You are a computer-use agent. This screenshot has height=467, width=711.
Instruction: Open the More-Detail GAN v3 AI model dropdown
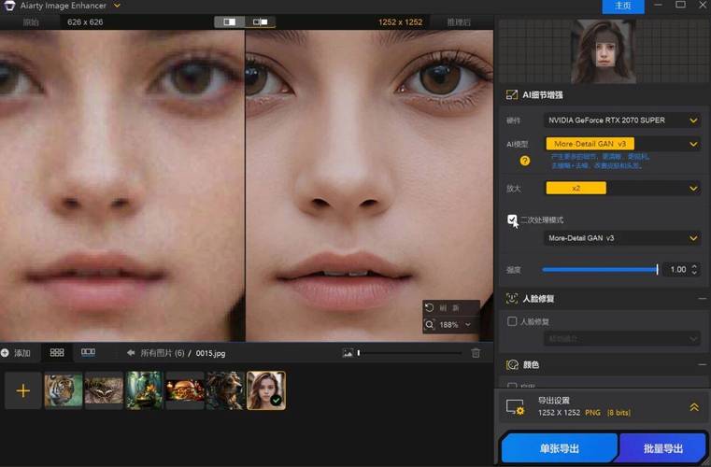click(622, 144)
